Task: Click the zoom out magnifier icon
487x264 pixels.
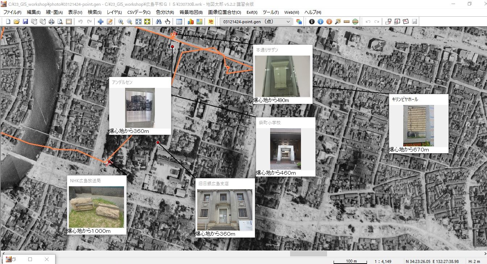Action: tap(129, 22)
